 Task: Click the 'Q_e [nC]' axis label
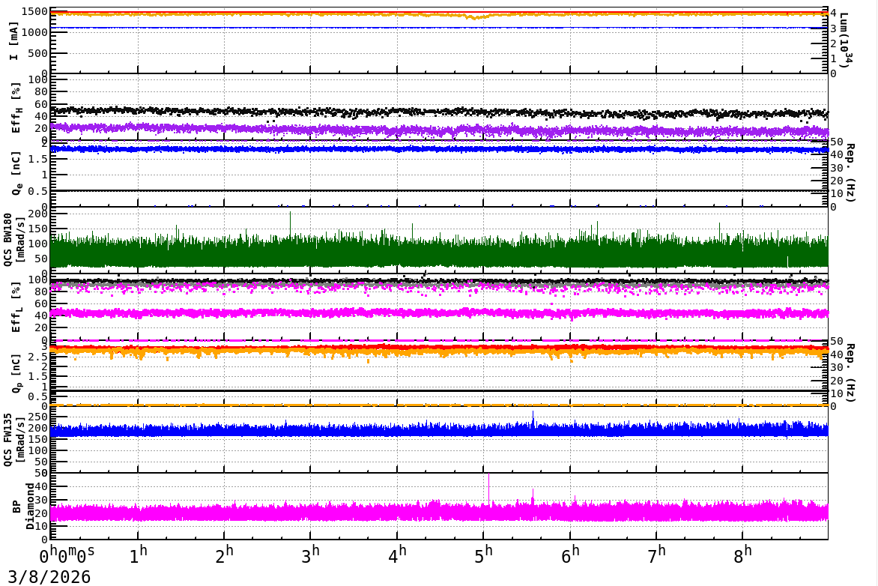[x=16, y=173]
